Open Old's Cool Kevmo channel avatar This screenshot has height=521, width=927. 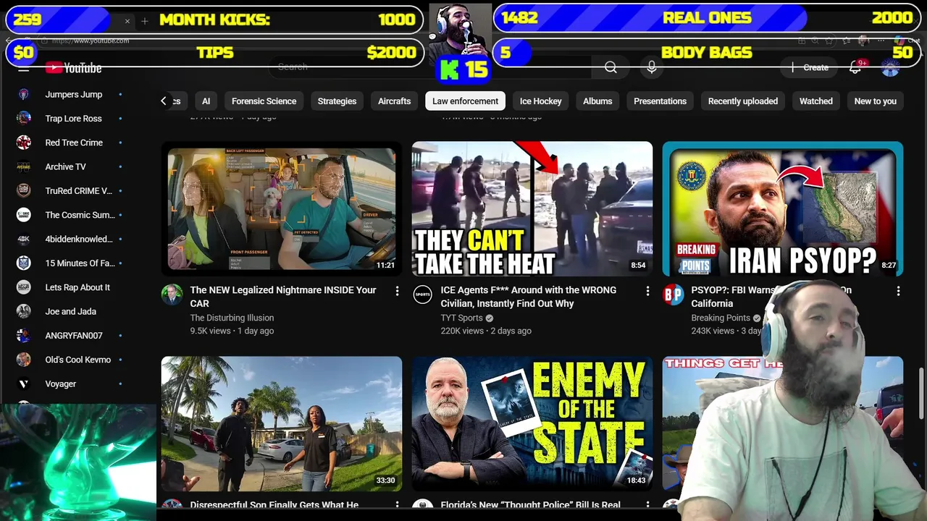24,360
